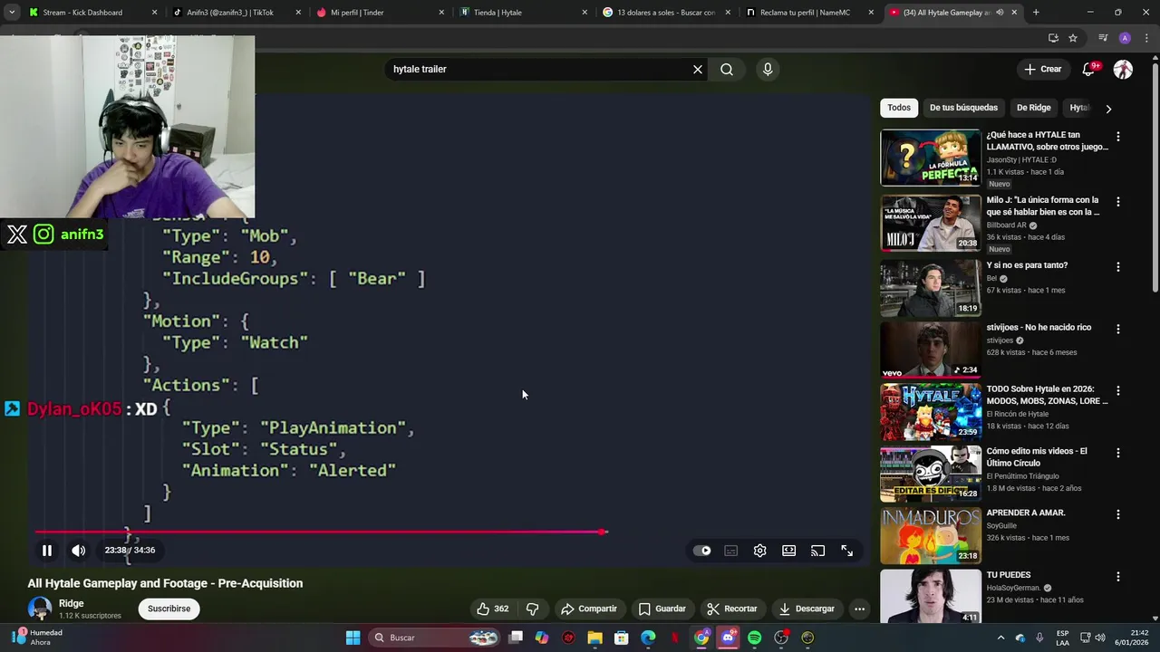Switch to 'Reclama tu perfil | NameMC' tab
The height and width of the screenshot is (652, 1160).
coord(810,13)
